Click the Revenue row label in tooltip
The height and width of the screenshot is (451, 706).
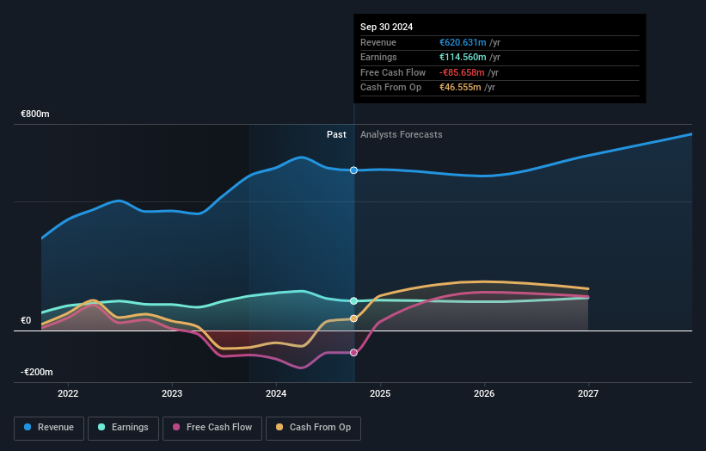(378, 42)
